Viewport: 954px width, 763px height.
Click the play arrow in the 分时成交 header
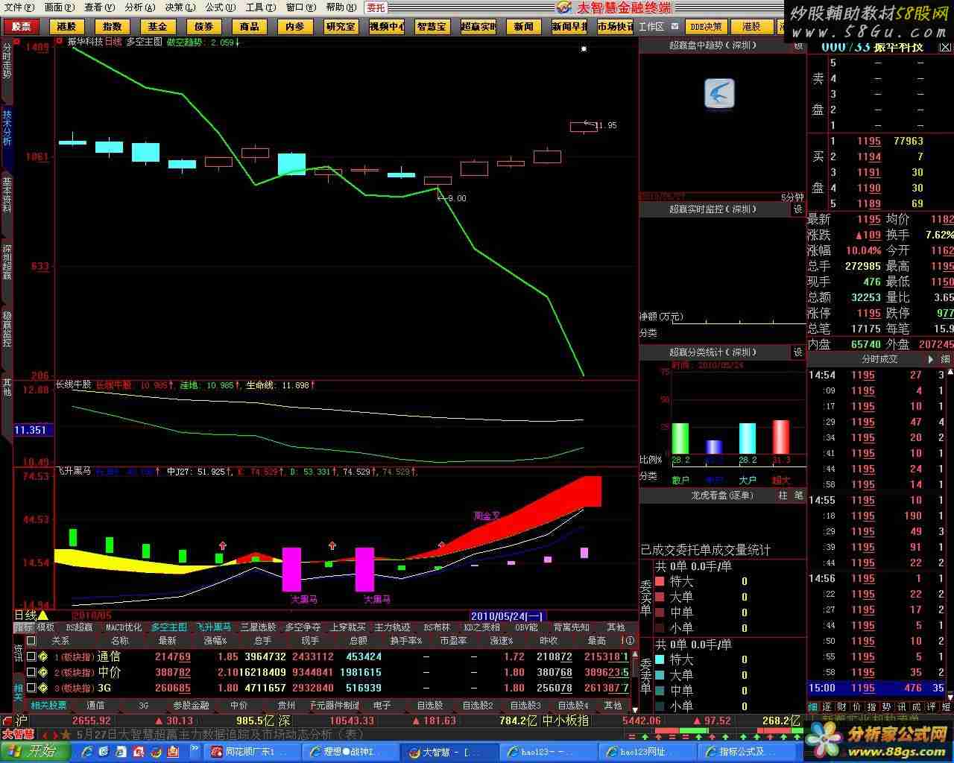tap(931, 359)
